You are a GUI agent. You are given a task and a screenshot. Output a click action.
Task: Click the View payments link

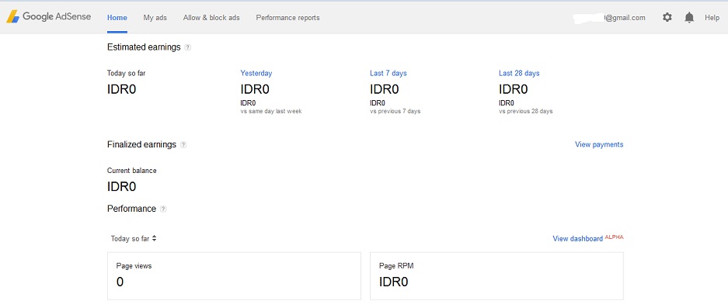[599, 145]
